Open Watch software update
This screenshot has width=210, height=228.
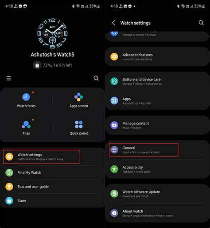point(157,194)
